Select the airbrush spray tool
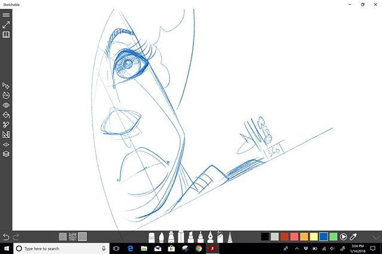The height and width of the screenshot is (254, 382). [220, 237]
